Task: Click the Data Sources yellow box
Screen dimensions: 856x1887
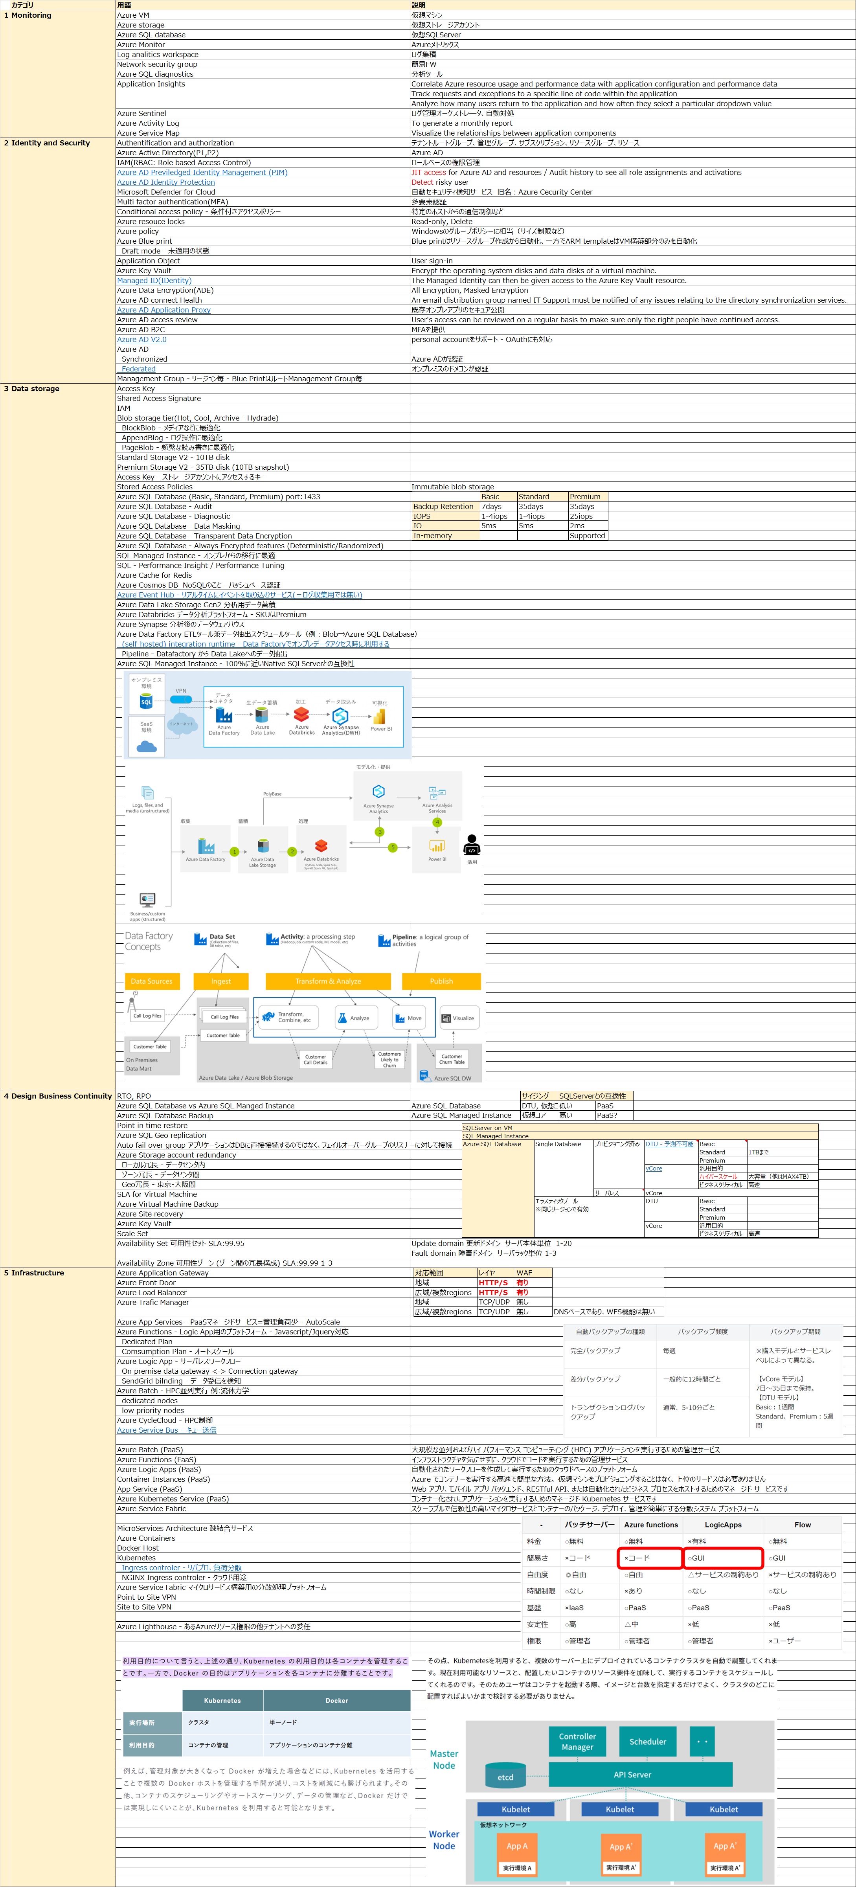Action: click(152, 981)
